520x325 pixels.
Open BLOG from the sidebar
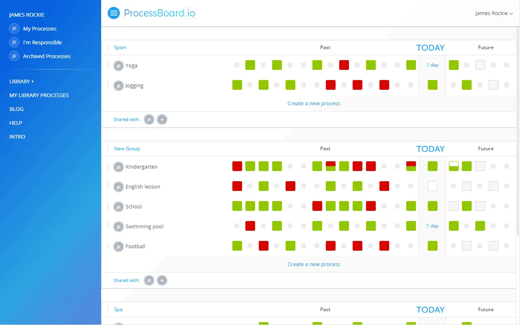coord(16,109)
